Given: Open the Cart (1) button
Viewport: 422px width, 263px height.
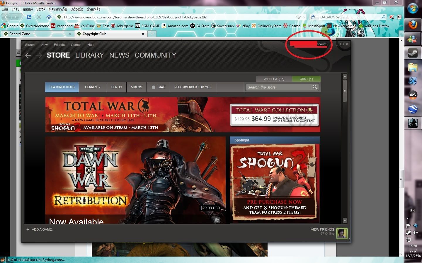Looking at the screenshot, I should pyautogui.click(x=306, y=79).
